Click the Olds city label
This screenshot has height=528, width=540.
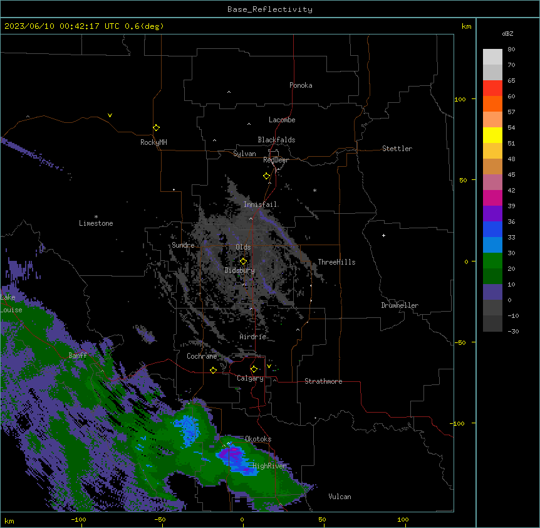(243, 247)
